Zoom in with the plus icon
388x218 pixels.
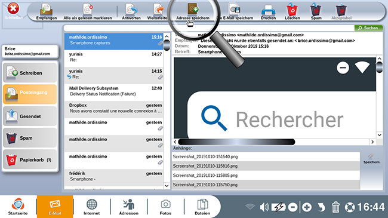point(307,207)
